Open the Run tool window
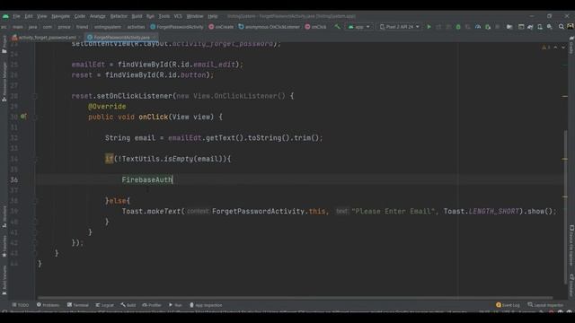This screenshot has width=575, height=323. [175, 305]
